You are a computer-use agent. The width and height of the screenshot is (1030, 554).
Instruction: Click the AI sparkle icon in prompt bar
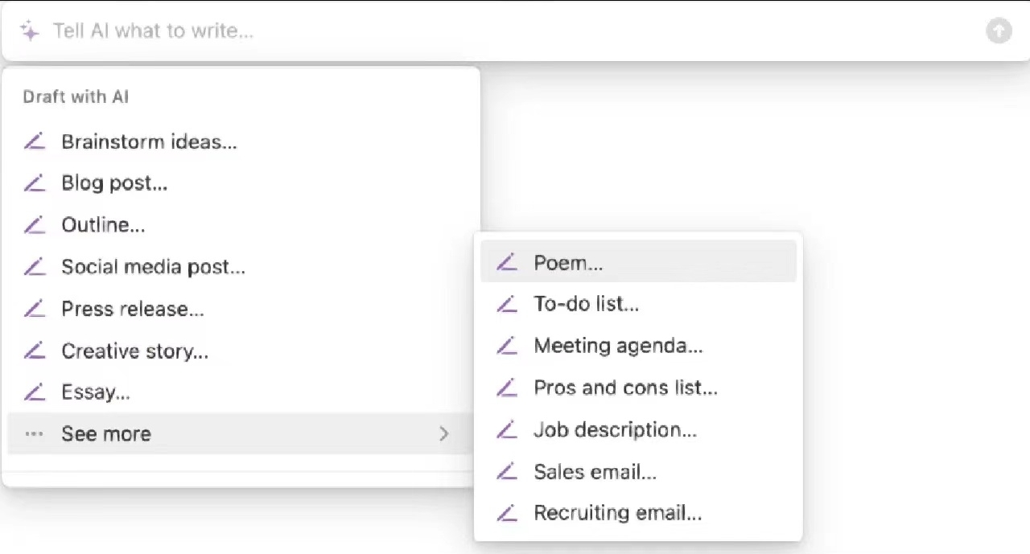(x=30, y=31)
